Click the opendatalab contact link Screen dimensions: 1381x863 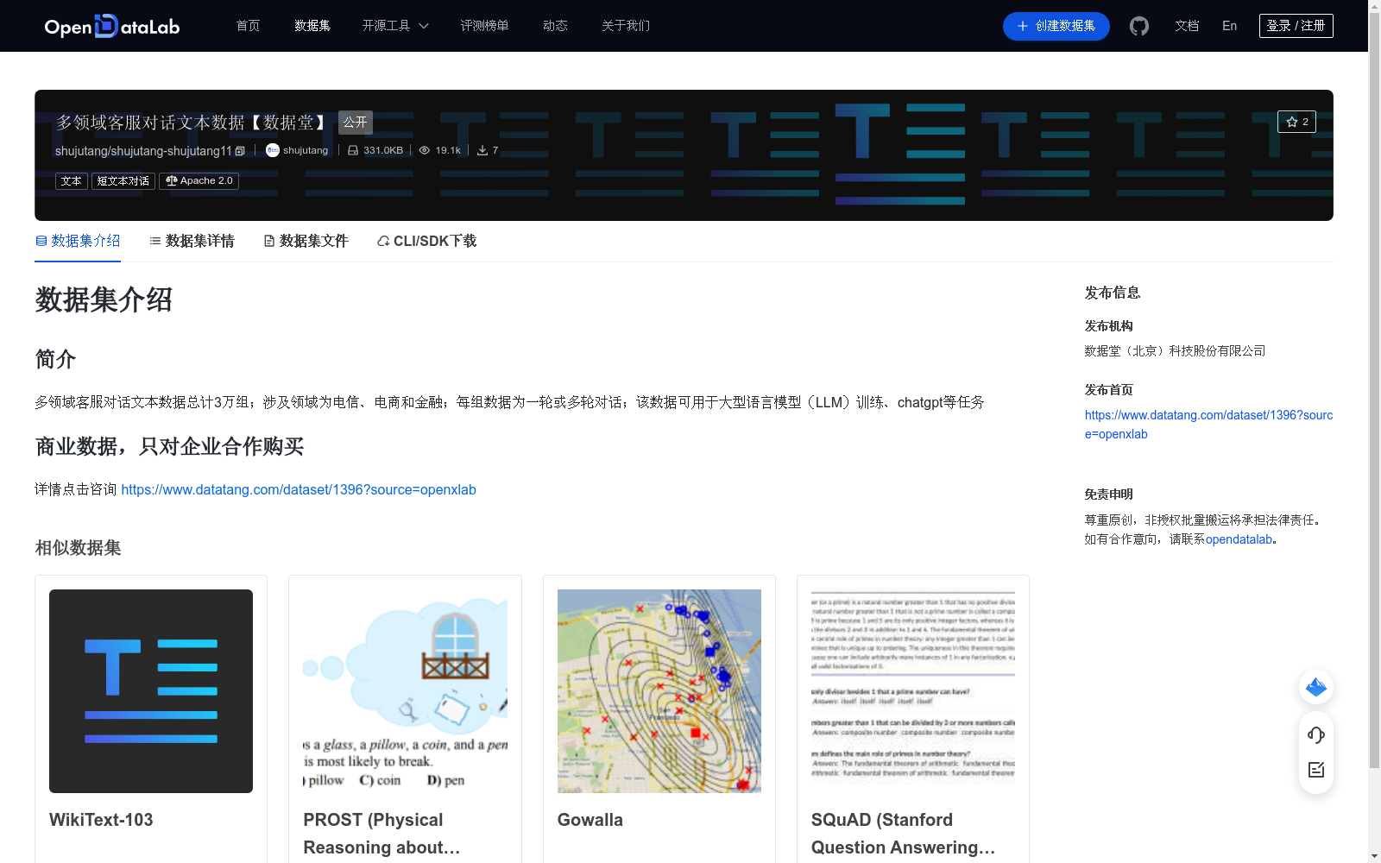pos(1239,539)
